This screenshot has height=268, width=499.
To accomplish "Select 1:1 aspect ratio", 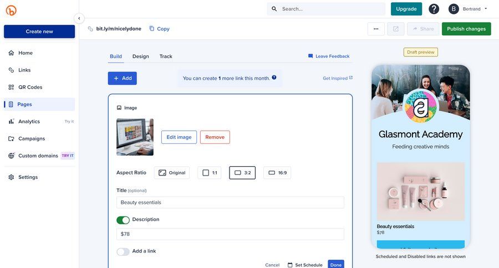I will click(210, 173).
